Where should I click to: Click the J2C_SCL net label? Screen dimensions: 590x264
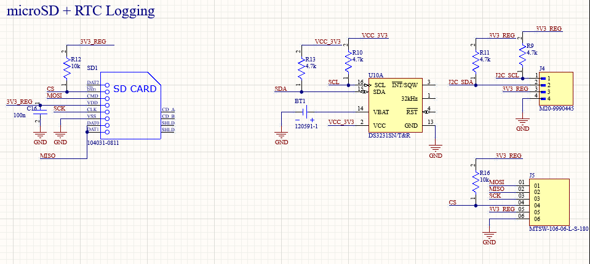click(x=507, y=75)
